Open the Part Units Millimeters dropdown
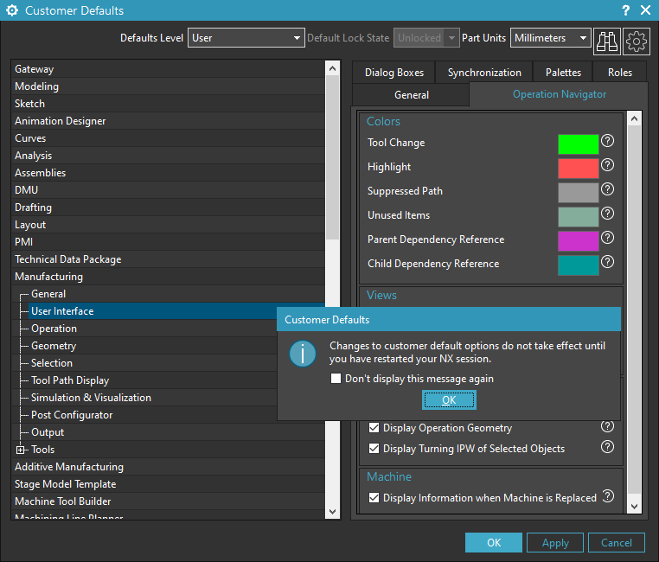Viewport: 659px width, 562px height. tap(551, 38)
